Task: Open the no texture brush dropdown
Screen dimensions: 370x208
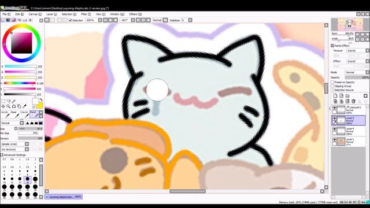Action: tap(14, 149)
